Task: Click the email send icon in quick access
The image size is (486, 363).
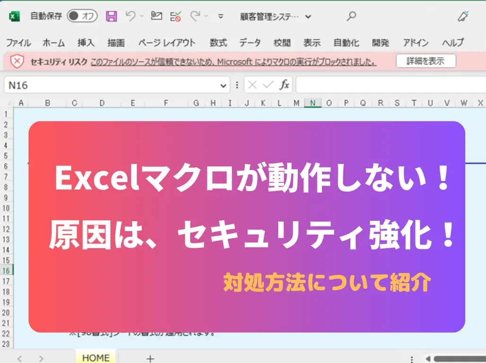Action: 156,16
